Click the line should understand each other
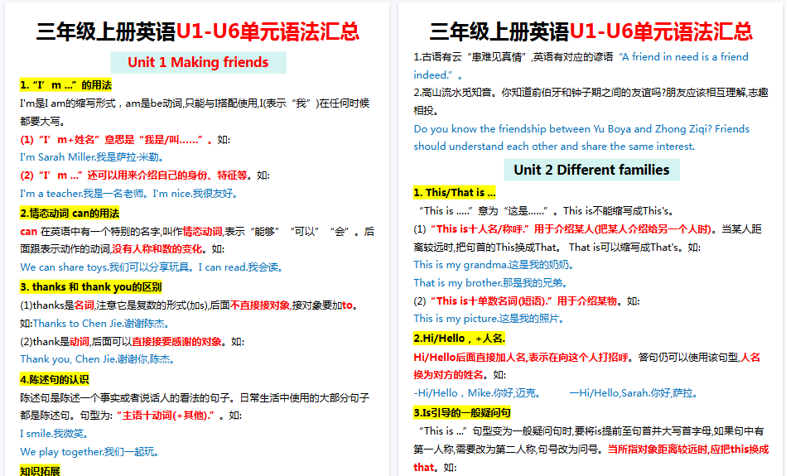This screenshot has height=476, width=786. pyautogui.click(x=554, y=146)
